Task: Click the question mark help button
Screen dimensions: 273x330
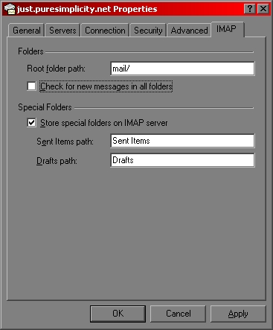Action: click(250, 9)
